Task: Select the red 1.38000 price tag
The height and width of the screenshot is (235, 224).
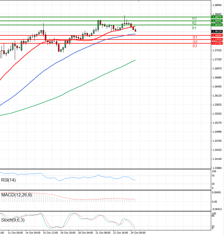Action: pos(217,35)
